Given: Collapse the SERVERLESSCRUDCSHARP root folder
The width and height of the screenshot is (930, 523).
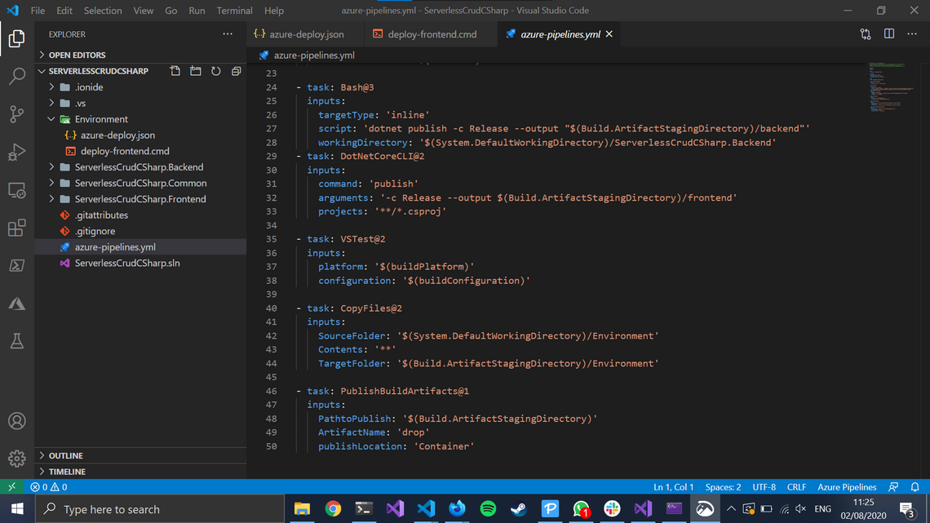Looking at the screenshot, I should click(x=99, y=71).
